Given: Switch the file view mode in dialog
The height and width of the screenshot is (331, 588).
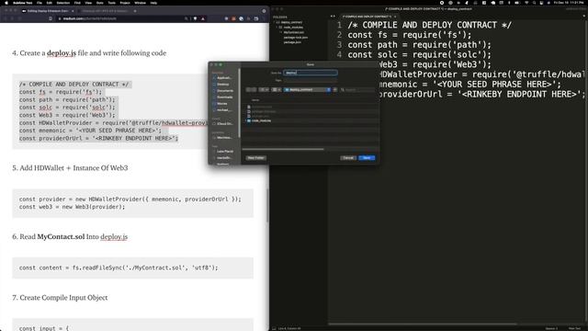Looking at the screenshot, I should pos(264,90).
